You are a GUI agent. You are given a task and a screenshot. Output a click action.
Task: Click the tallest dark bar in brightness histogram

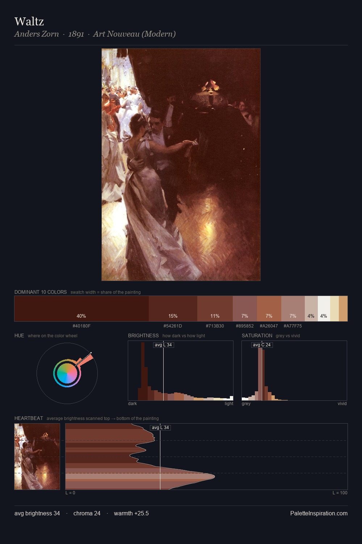(143, 371)
